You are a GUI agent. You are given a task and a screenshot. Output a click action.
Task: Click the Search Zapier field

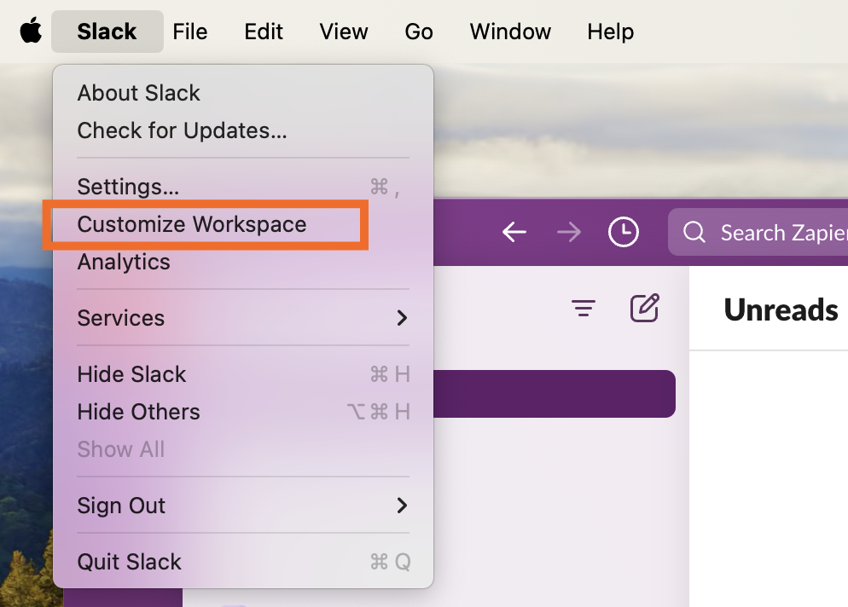(758, 233)
